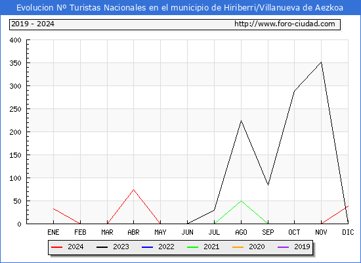Click the 350 y-axis value

click(x=15, y=63)
